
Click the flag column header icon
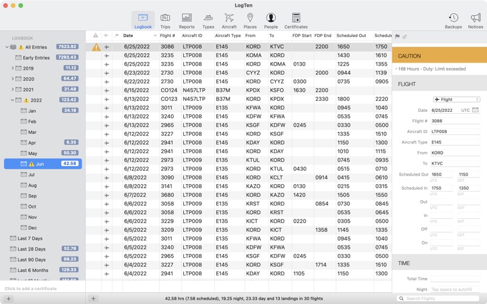coord(117,35)
